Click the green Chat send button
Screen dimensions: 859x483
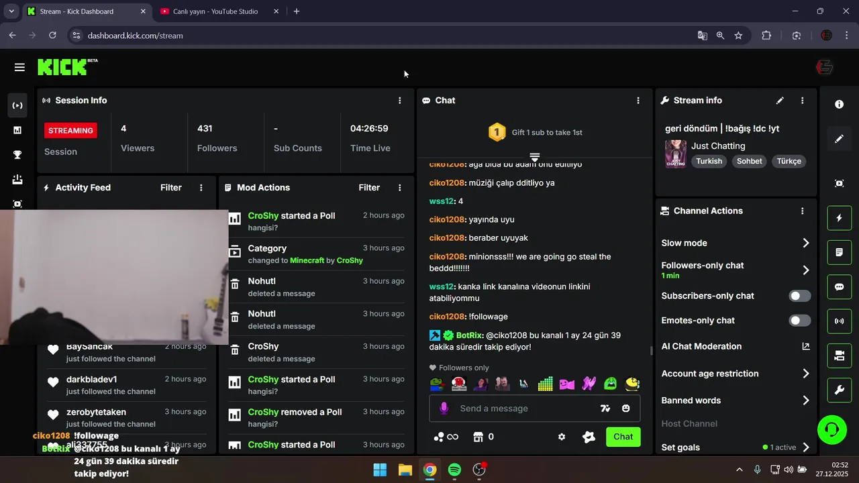click(623, 437)
